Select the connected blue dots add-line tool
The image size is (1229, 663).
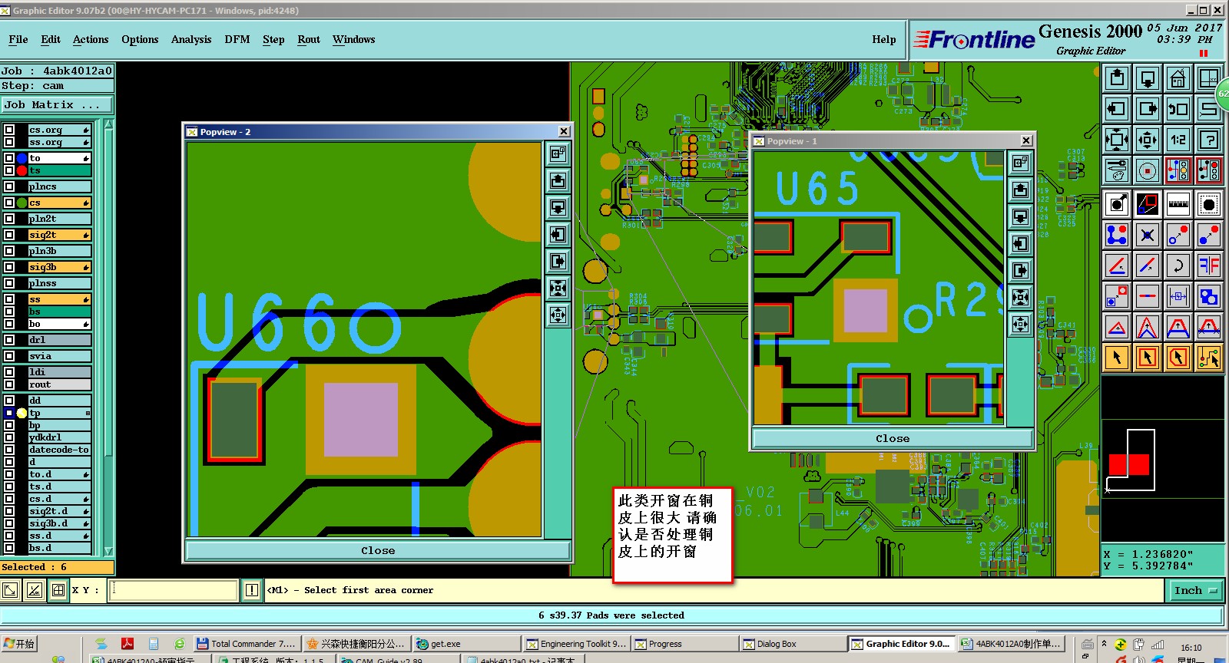[1117, 235]
